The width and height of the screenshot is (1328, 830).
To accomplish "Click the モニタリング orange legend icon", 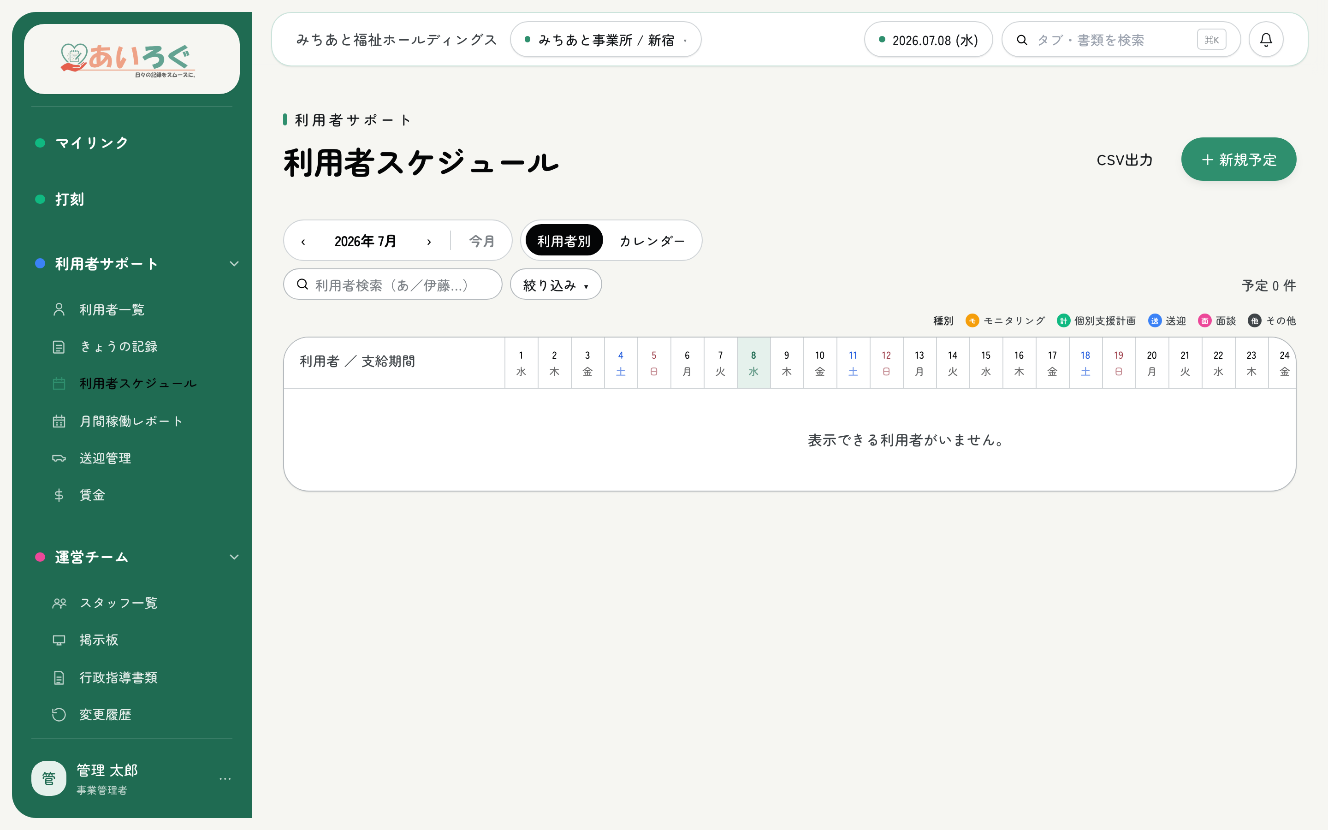I will point(972,320).
